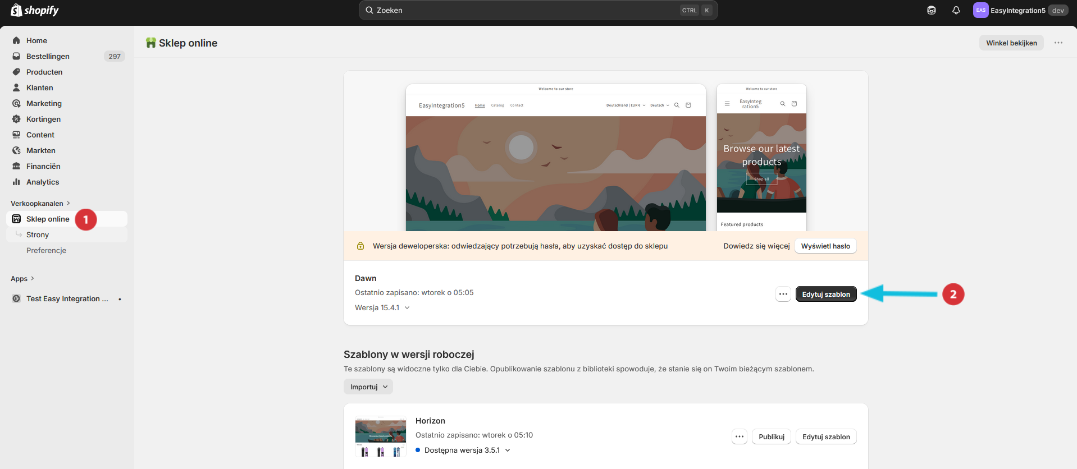Viewport: 1077px width, 469px height.
Task: Click the Content image icon
Action: [x=16, y=135]
